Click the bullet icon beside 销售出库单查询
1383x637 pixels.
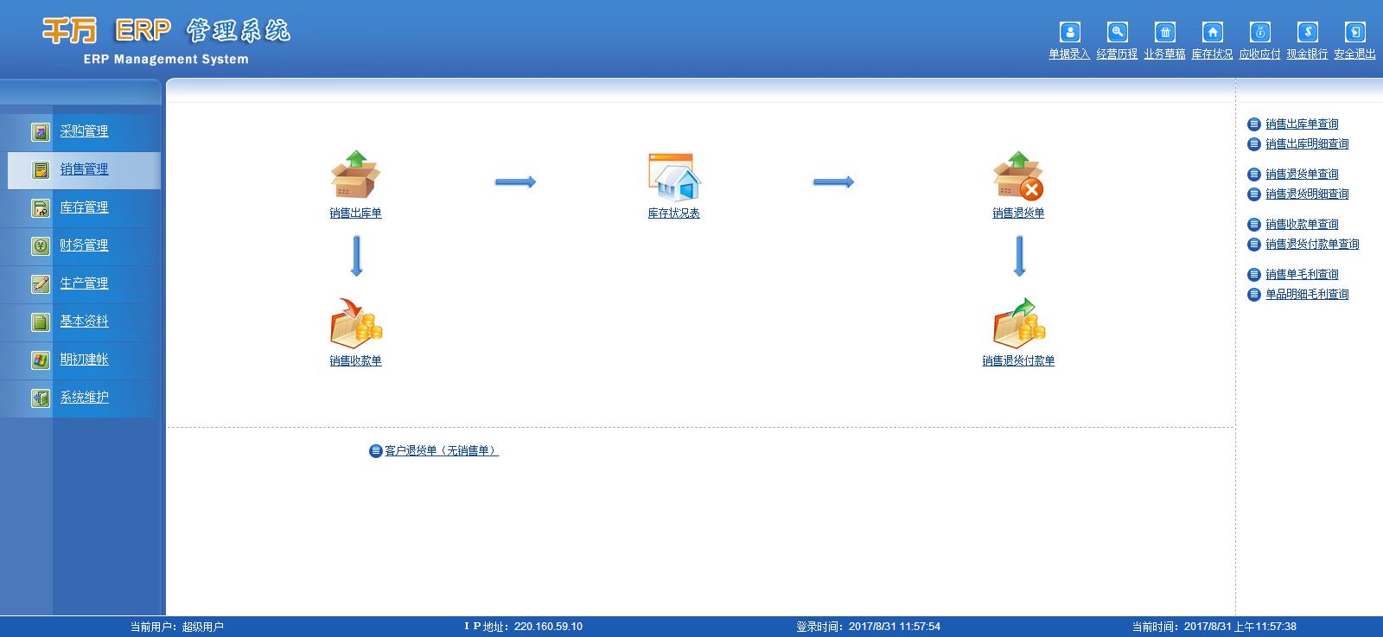click(x=1254, y=124)
